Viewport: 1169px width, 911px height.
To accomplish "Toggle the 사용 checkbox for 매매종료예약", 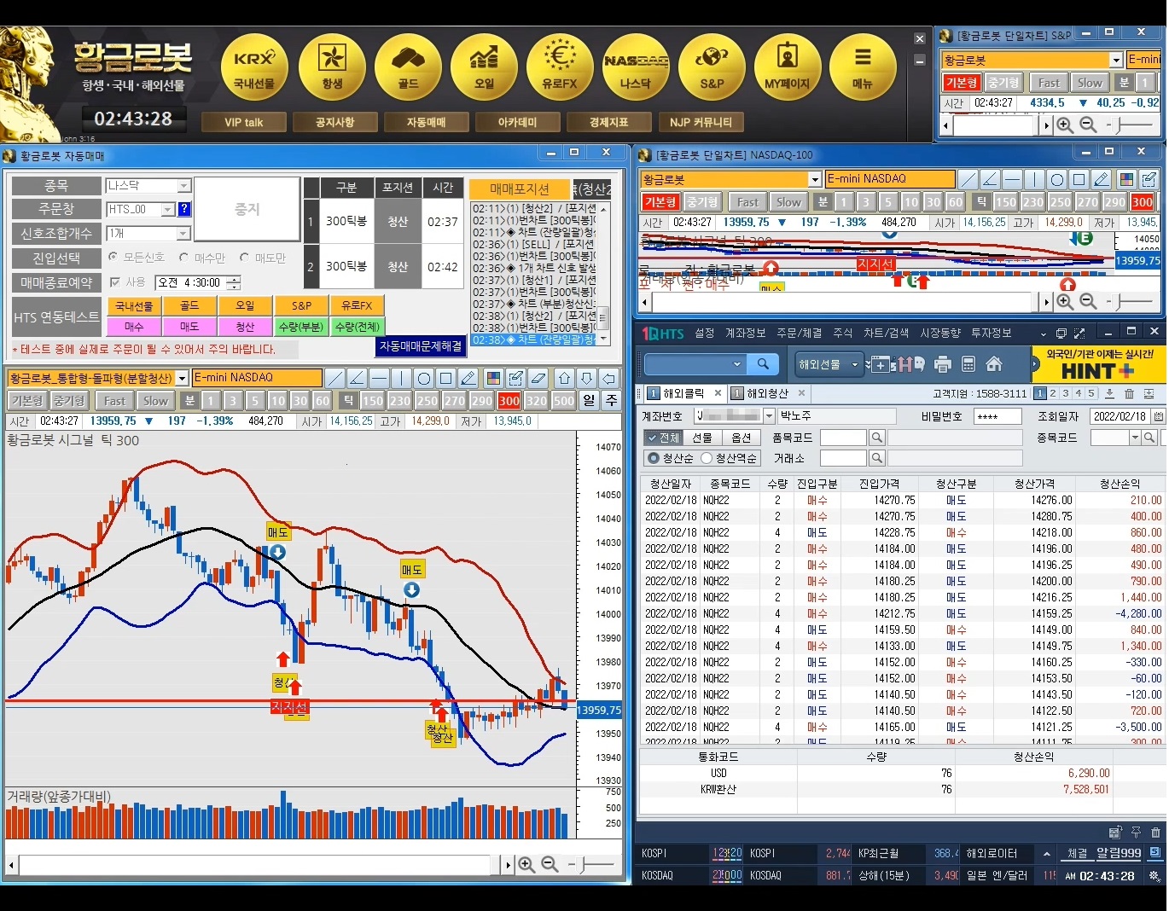I will [x=115, y=281].
